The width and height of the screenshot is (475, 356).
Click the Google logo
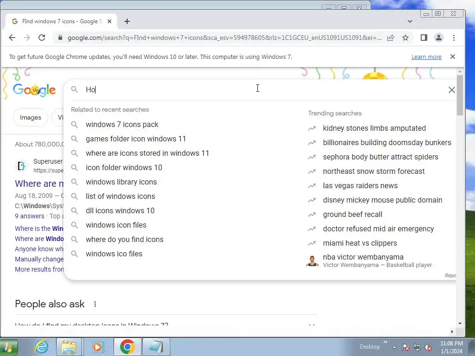[34, 90]
